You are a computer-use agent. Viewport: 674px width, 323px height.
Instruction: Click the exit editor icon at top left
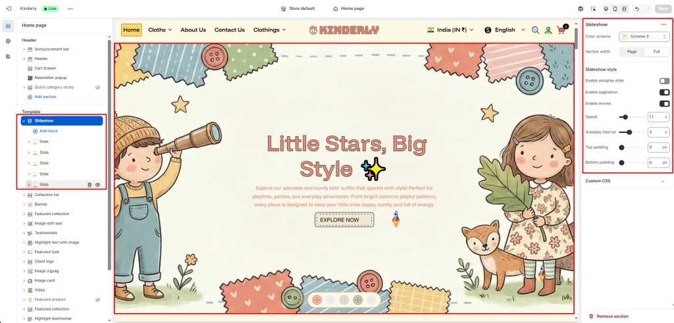(x=9, y=9)
